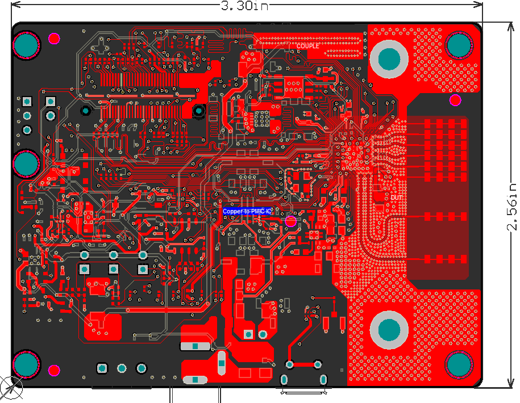
Task: Click the magenta circle below "Copper to PMIC IC" label
Action: tap(290, 221)
